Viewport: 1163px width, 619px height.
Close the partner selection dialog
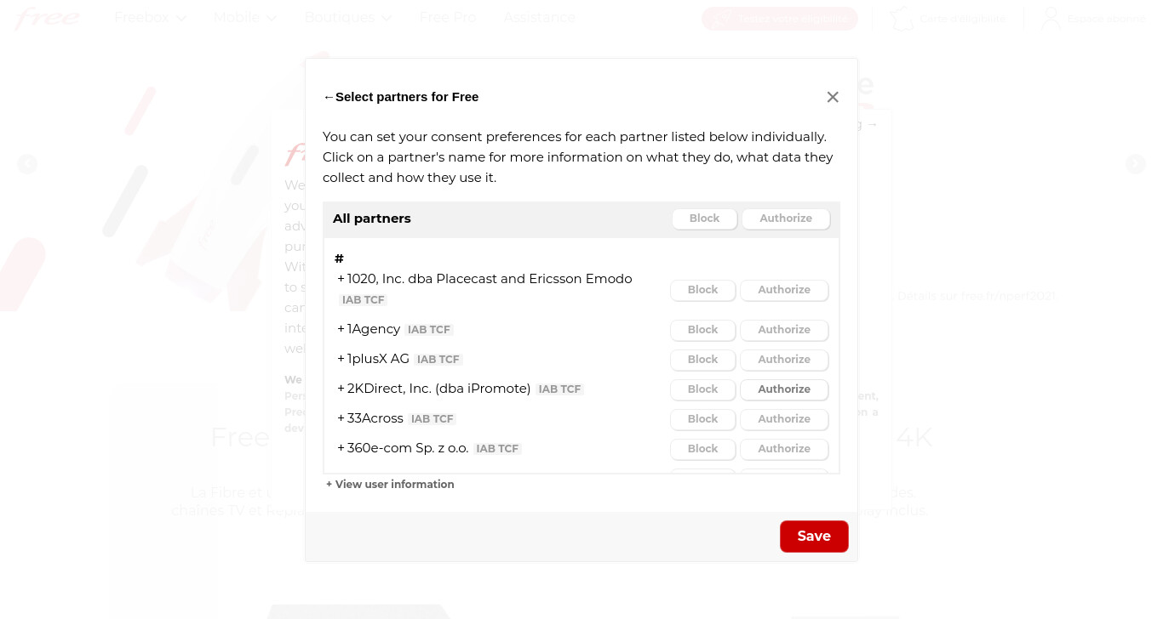tap(833, 97)
